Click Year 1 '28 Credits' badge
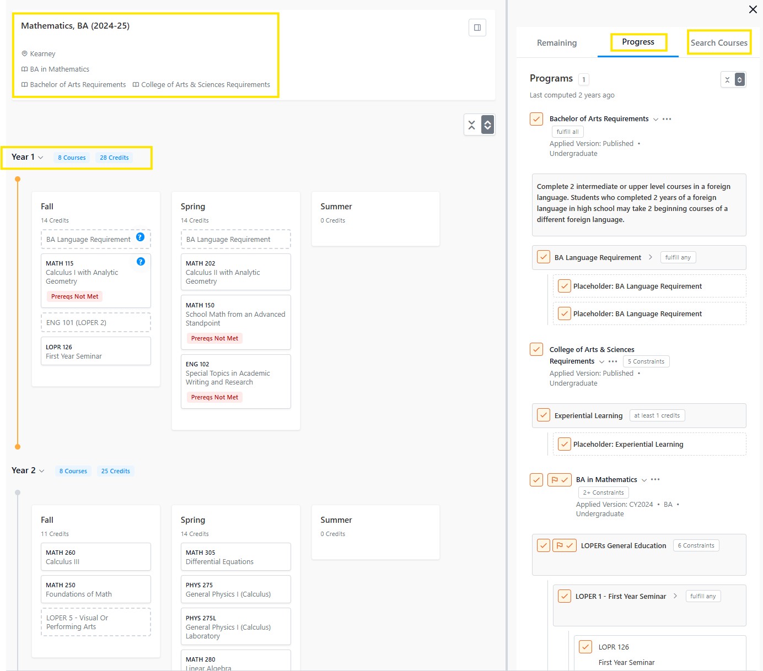 114,158
